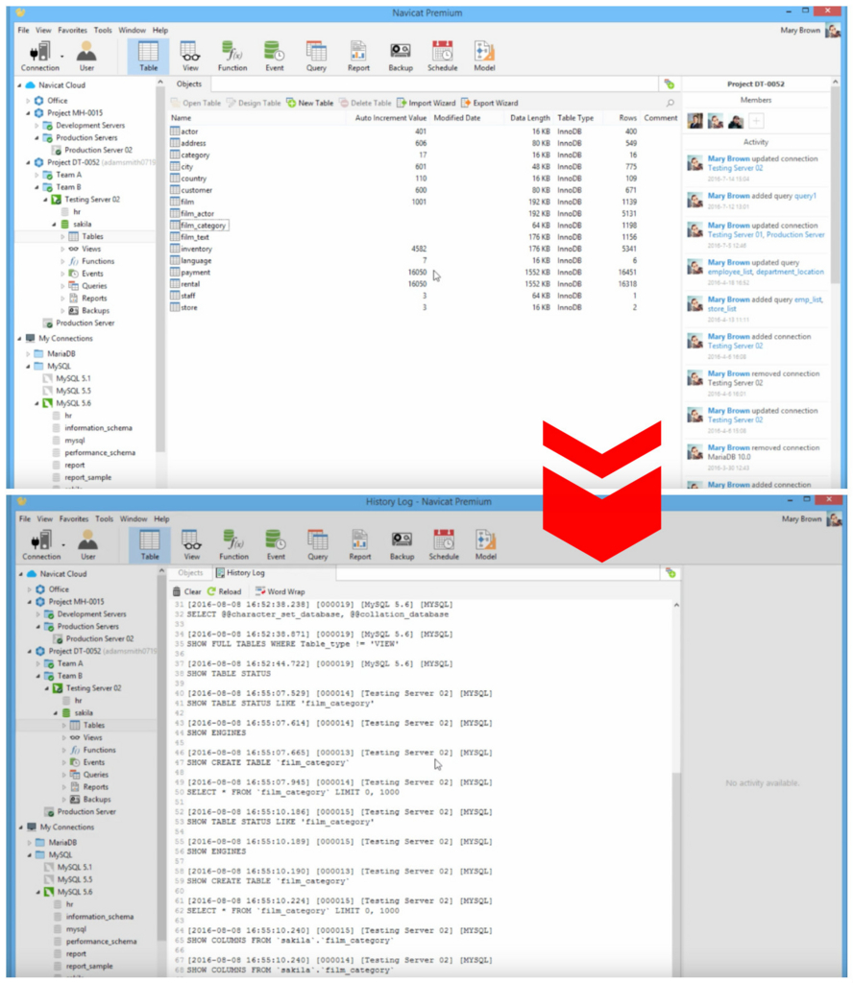Image resolution: width=853 pixels, height=983 pixels.
Task: Open the Help menu in the History Log window
Action: 161,519
